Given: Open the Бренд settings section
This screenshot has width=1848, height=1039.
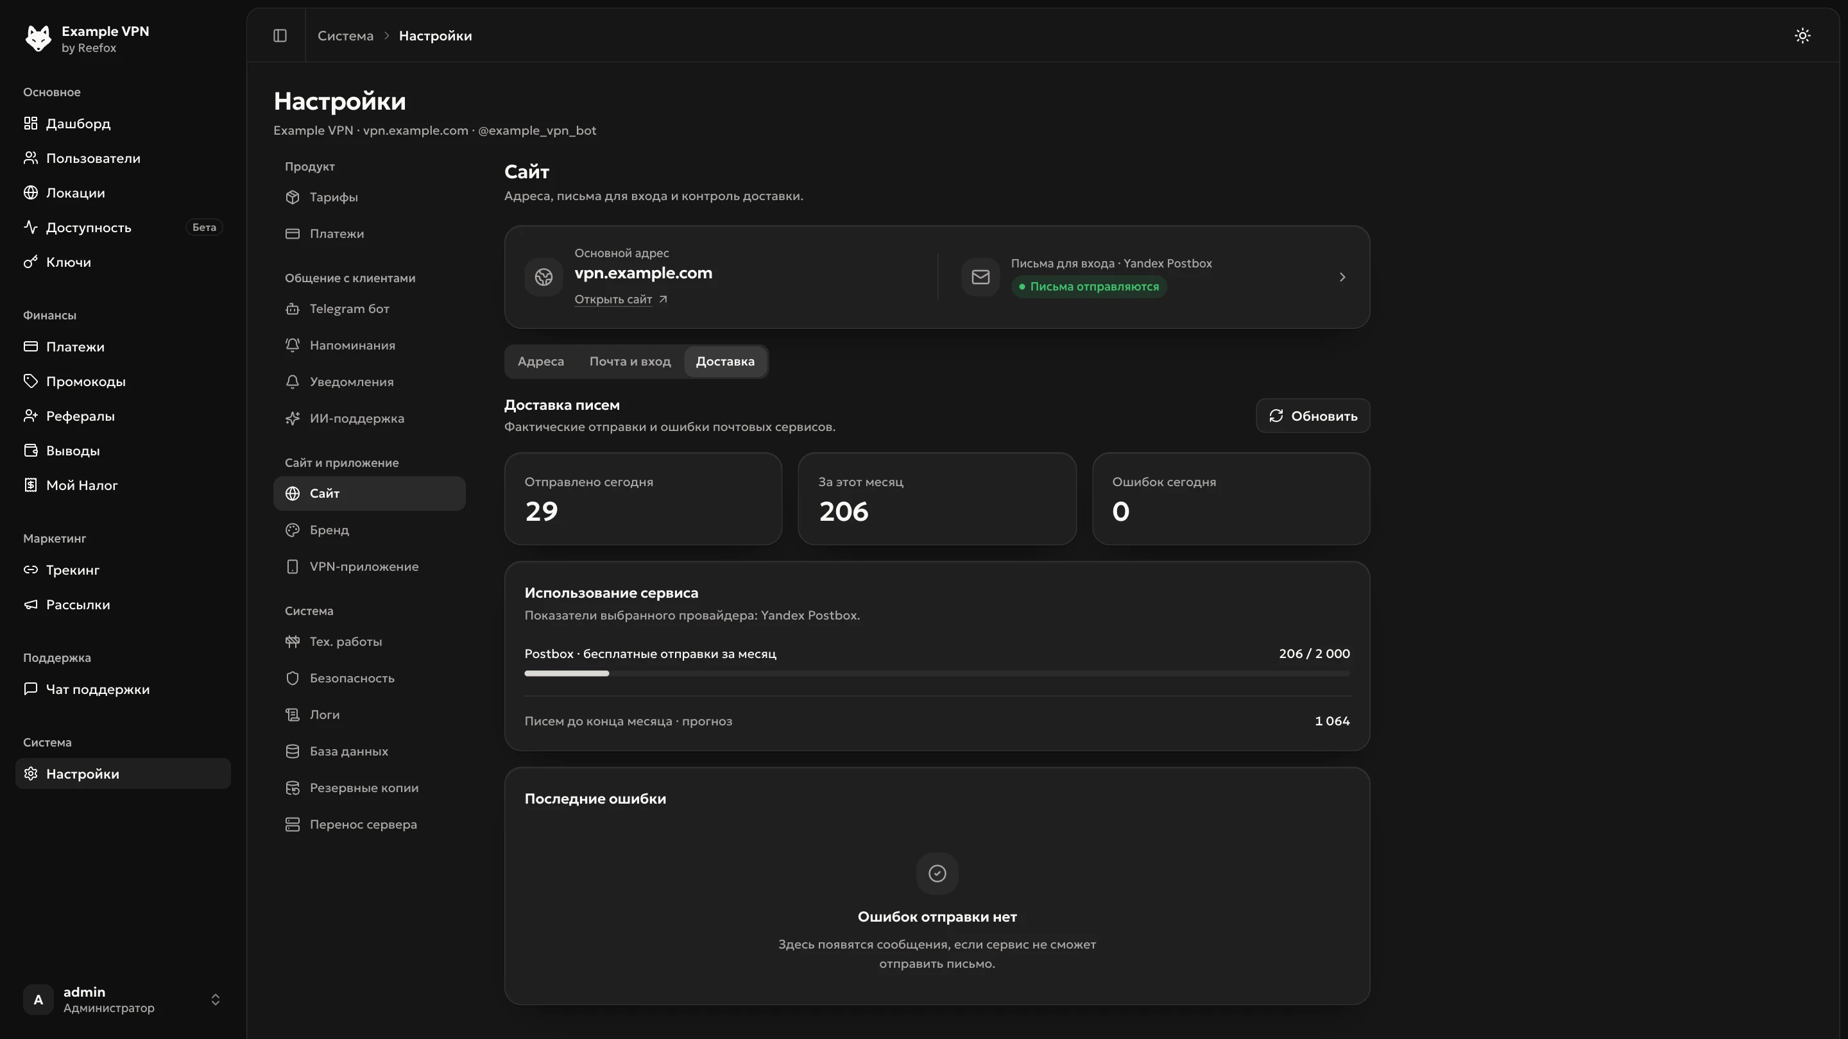Looking at the screenshot, I should coord(370,530).
